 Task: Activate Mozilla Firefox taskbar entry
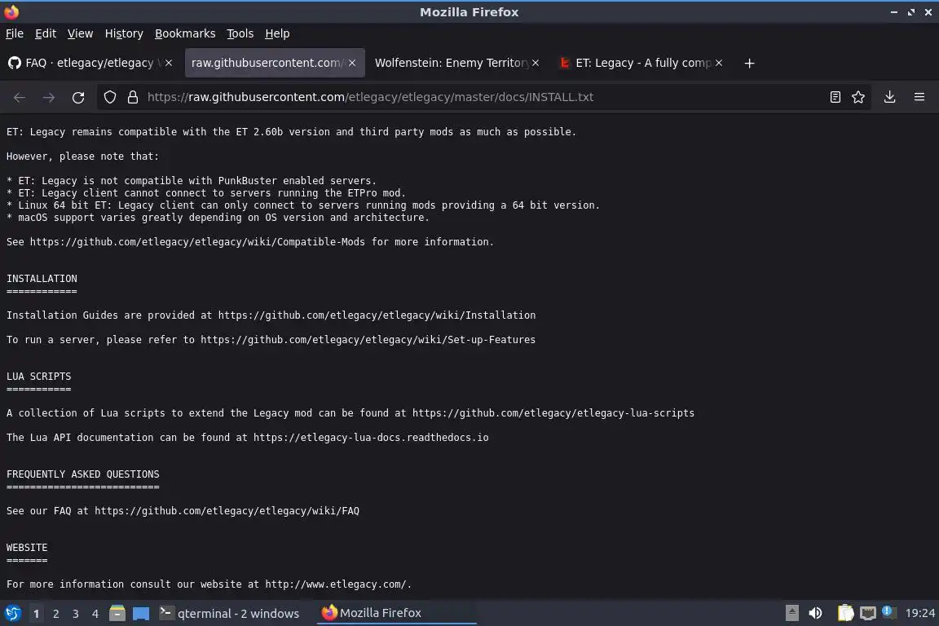click(x=396, y=613)
